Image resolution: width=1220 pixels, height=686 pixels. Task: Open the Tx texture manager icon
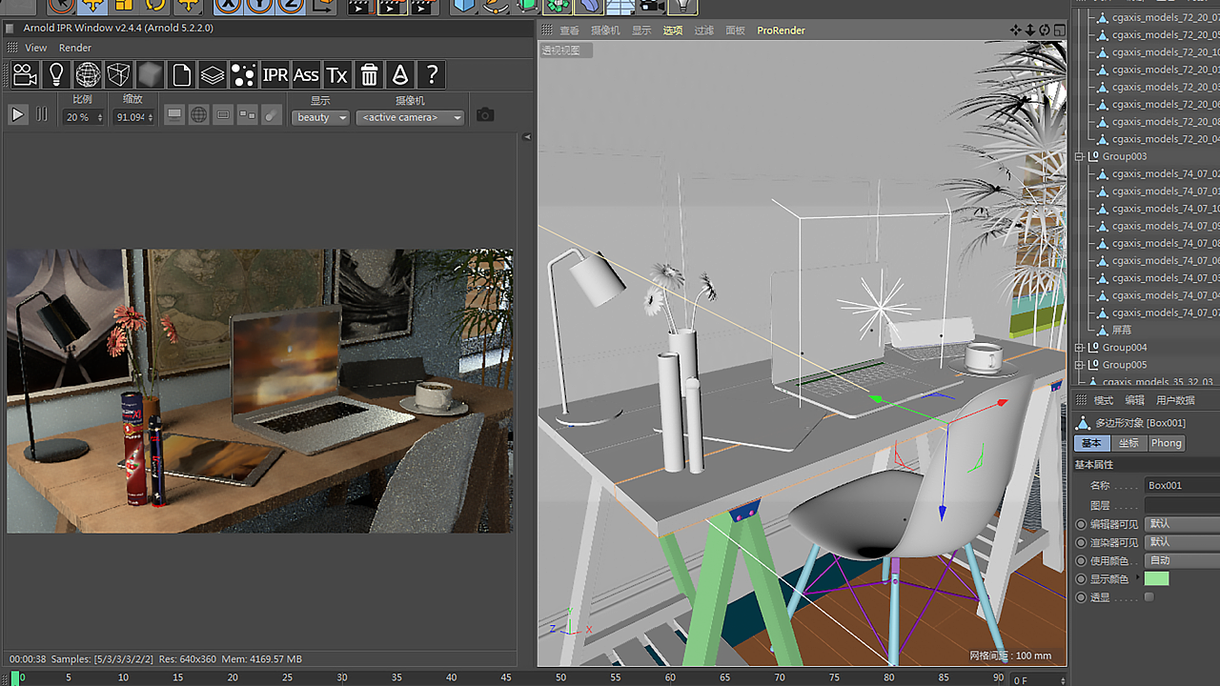(337, 74)
